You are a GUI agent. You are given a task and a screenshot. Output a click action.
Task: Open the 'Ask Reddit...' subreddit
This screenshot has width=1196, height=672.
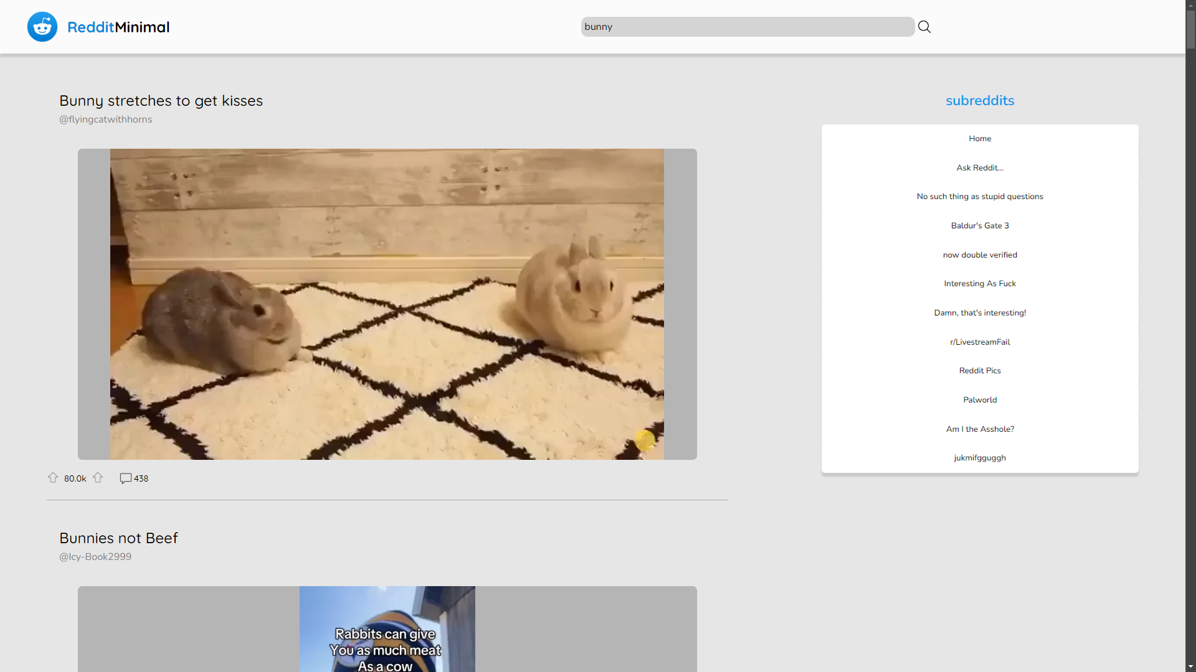979,167
